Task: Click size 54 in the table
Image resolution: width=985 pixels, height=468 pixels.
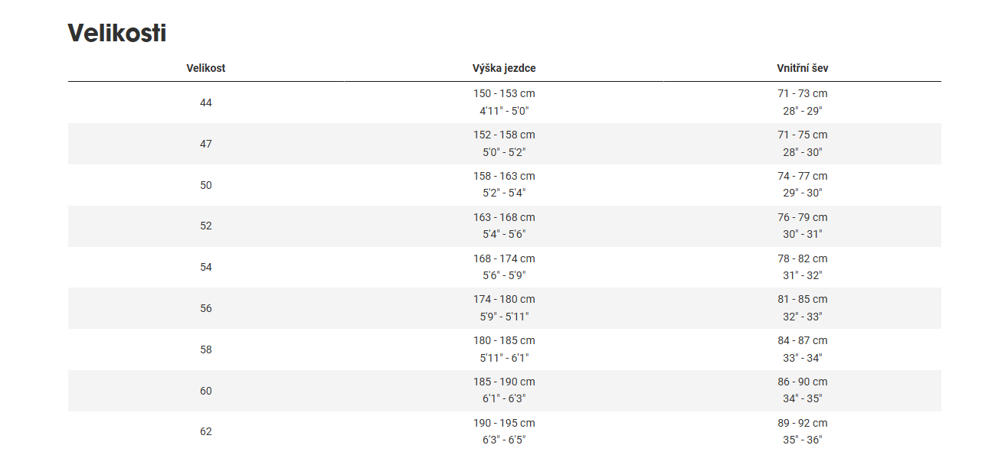Action: 205,267
